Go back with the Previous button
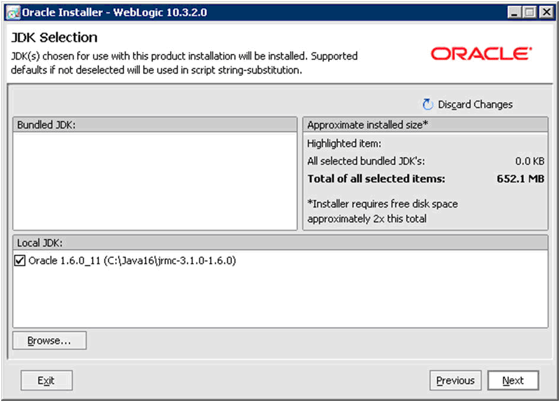Screen dimensions: 560x402 click(456, 380)
